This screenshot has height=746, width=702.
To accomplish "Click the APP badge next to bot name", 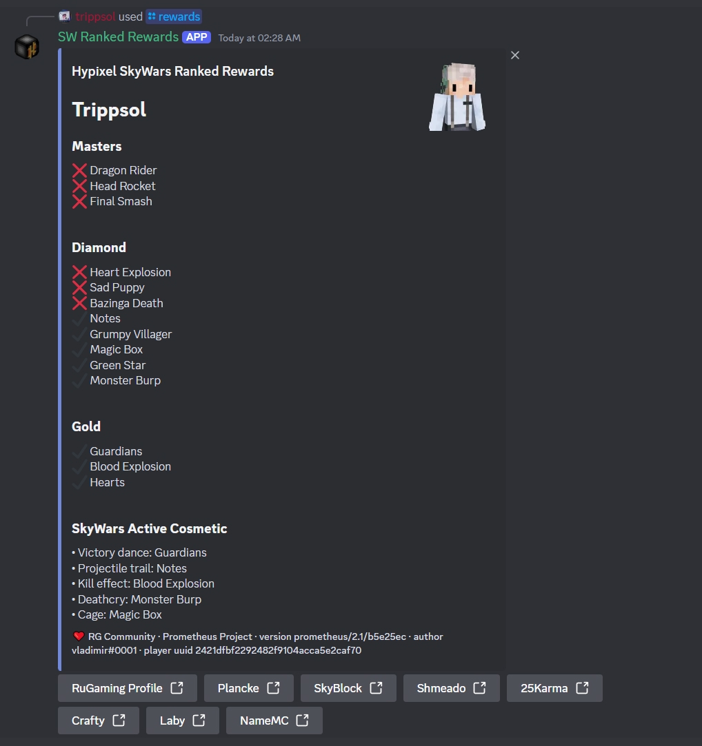I will [197, 37].
